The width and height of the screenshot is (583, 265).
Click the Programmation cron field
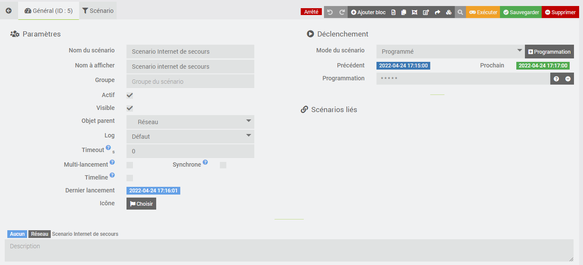point(463,79)
